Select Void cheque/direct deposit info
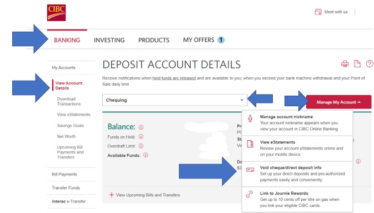 (297, 174)
